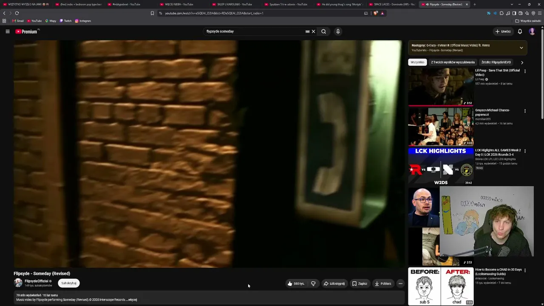544x306 pixels.
Task: Like the Flipsyde Someday video
Action: [x=296, y=283]
